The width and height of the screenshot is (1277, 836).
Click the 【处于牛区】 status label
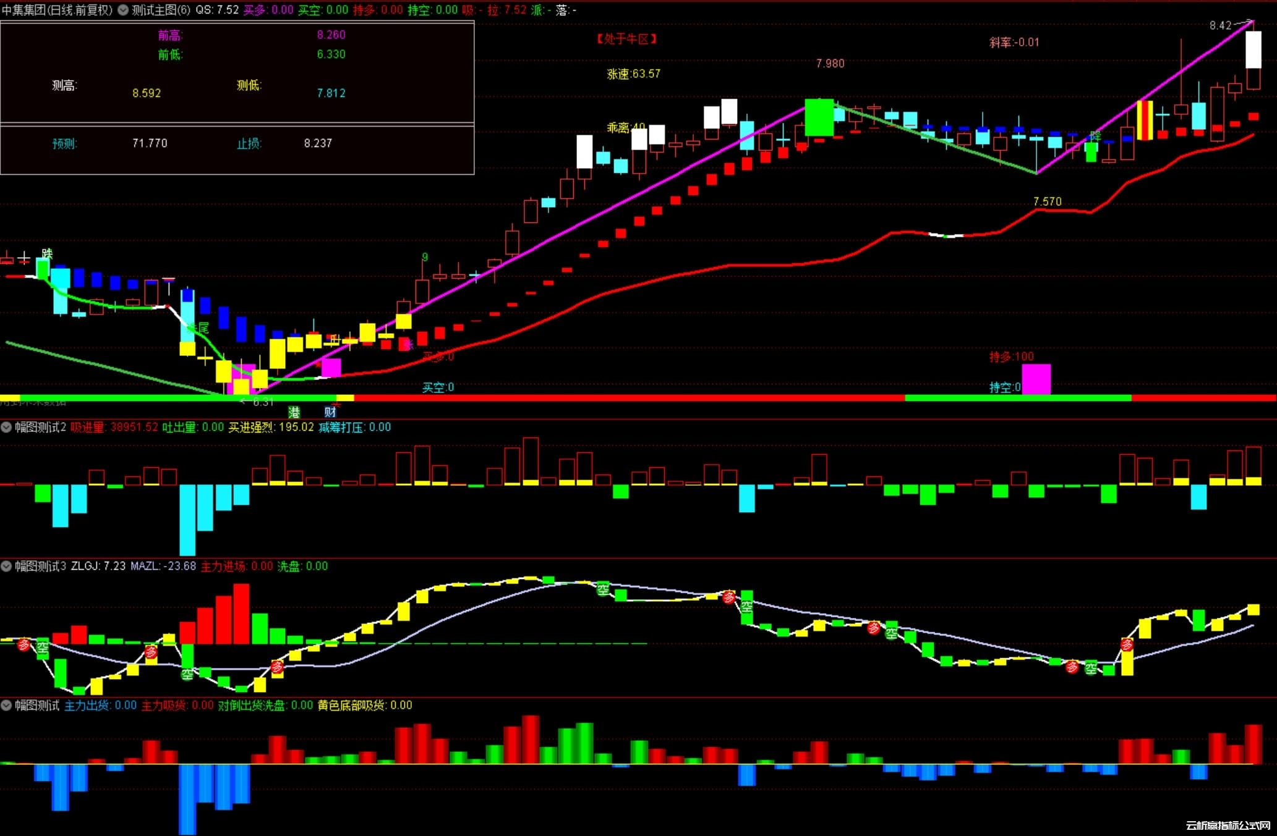pyautogui.click(x=626, y=39)
